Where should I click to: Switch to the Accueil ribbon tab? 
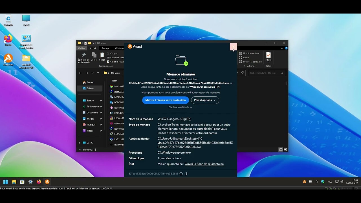tap(93, 48)
